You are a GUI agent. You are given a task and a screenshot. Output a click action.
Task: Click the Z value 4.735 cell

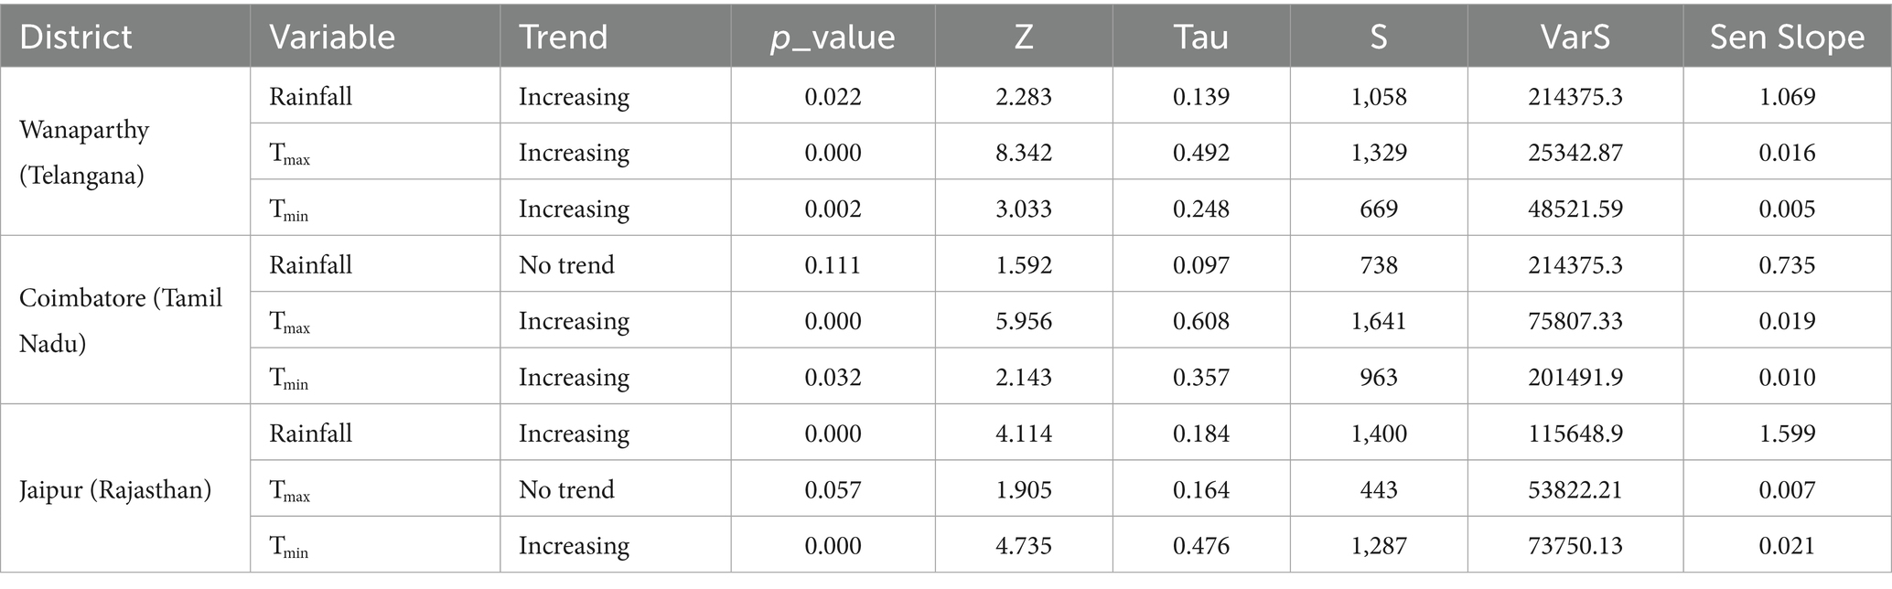coord(1024,546)
